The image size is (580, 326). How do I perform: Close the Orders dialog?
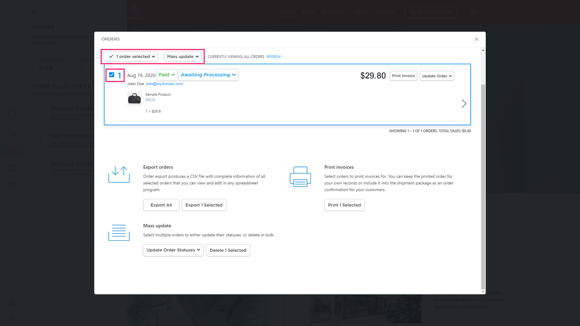pos(476,39)
